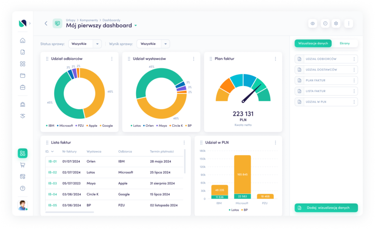The height and width of the screenshot is (229, 375).
Task: Click the home icon in the sidebar
Action: coord(22,40)
